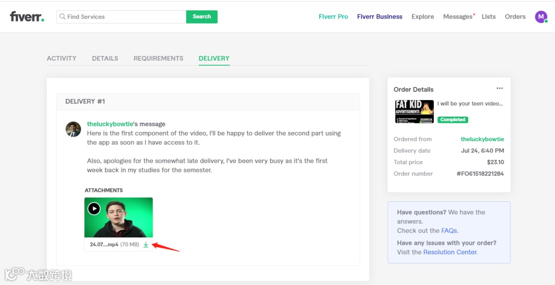
Task: Click the Order Details heading
Action: coord(413,89)
